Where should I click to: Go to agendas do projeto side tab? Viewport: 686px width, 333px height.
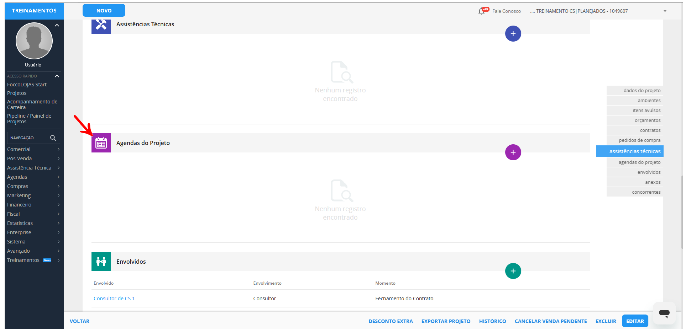pos(639,162)
